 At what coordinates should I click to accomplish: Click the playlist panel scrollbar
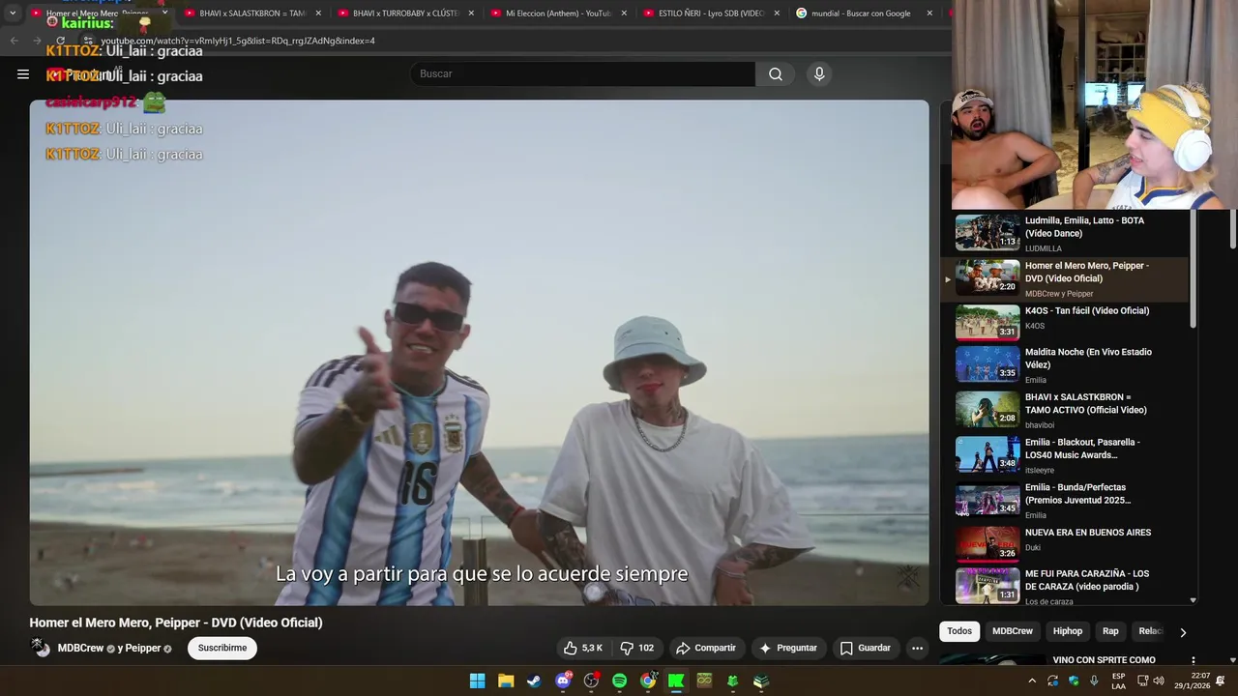1193,271
